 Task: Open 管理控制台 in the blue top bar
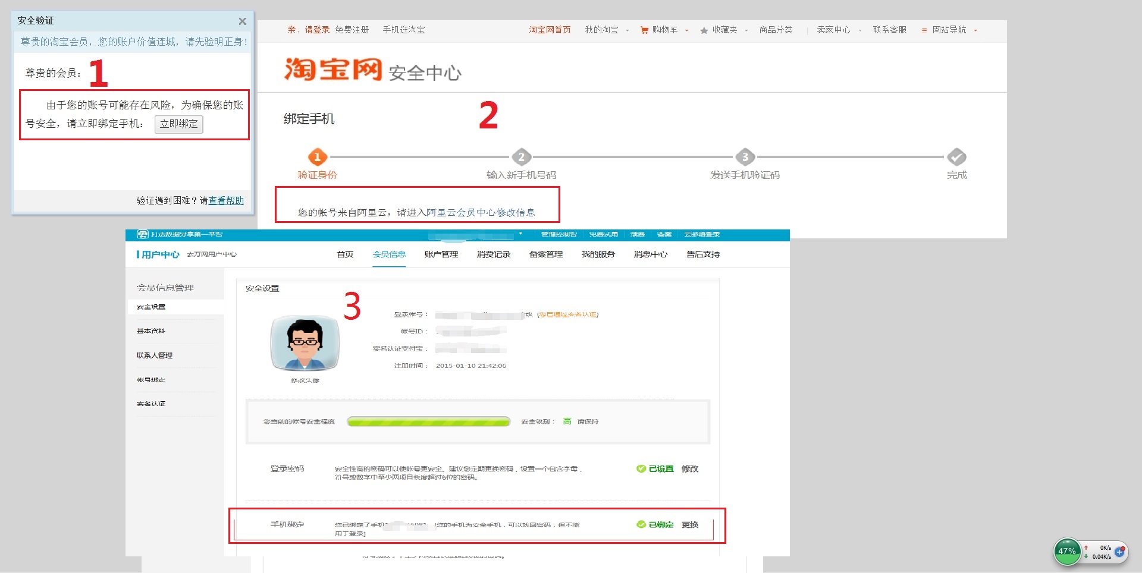[558, 234]
